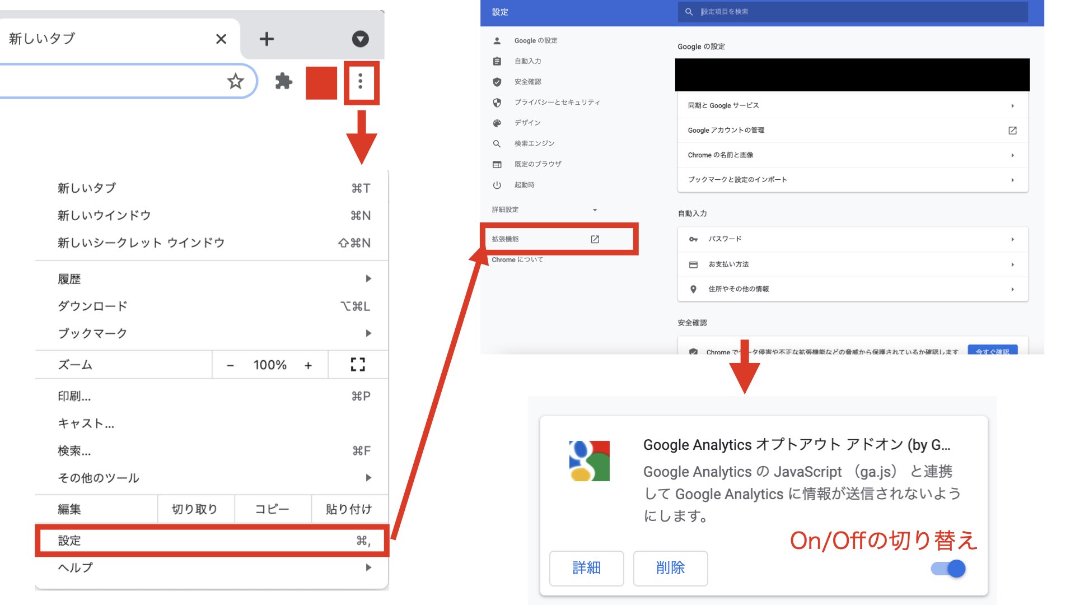
Task: Choose 新しいウインドウ menu item
Action: 212,216
